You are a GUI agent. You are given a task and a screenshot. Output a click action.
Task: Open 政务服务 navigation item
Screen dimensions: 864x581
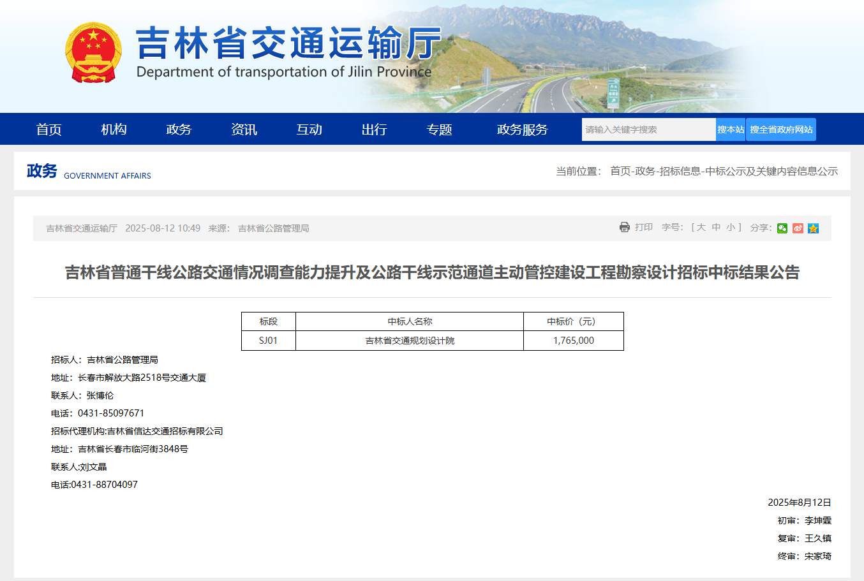[522, 129]
